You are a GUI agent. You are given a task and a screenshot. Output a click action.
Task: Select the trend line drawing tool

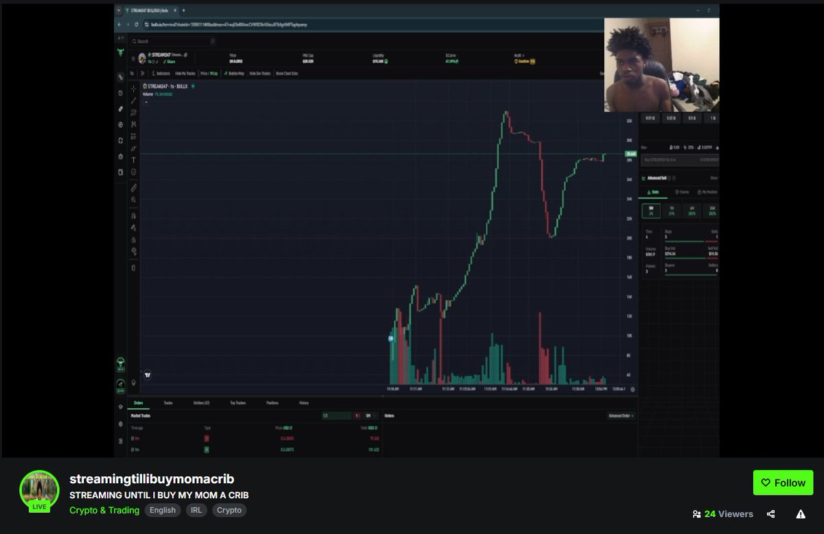(134, 101)
